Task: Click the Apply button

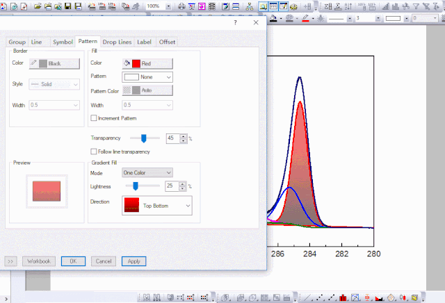Action: coord(133,261)
